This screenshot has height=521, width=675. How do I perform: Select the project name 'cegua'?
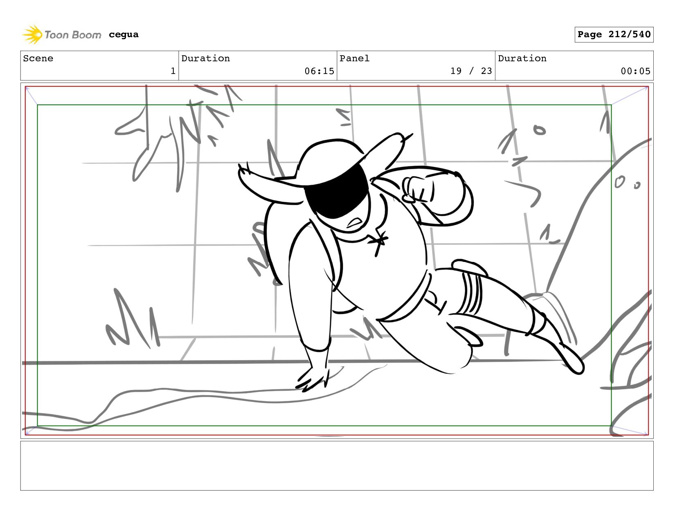point(124,35)
